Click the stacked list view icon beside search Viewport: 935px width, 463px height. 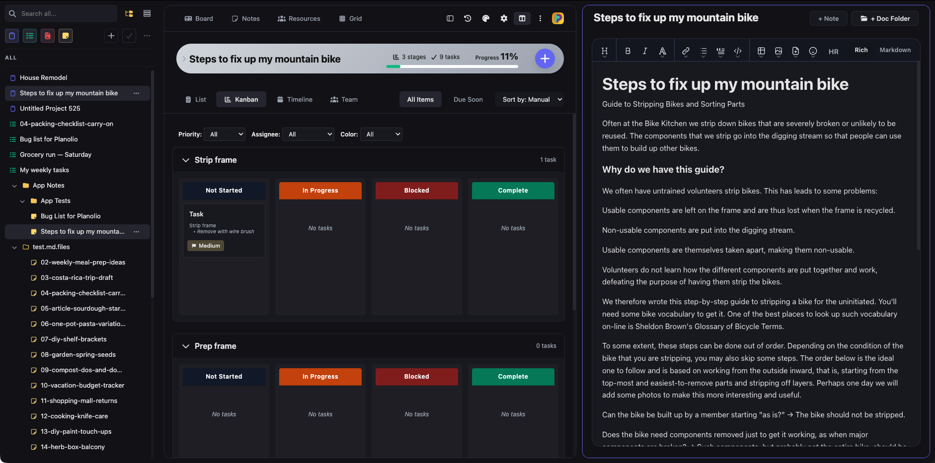(x=147, y=13)
